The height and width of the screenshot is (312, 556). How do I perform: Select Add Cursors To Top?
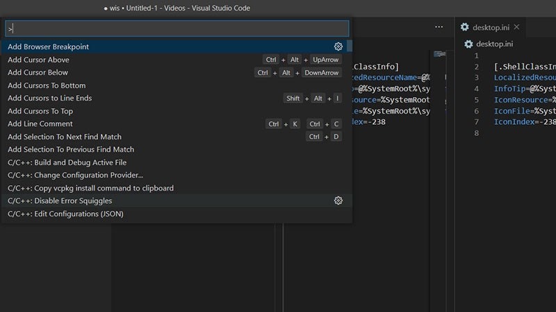pos(177,111)
